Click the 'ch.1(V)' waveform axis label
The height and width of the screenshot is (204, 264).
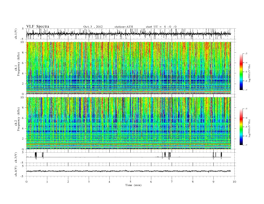(x=16, y=34)
